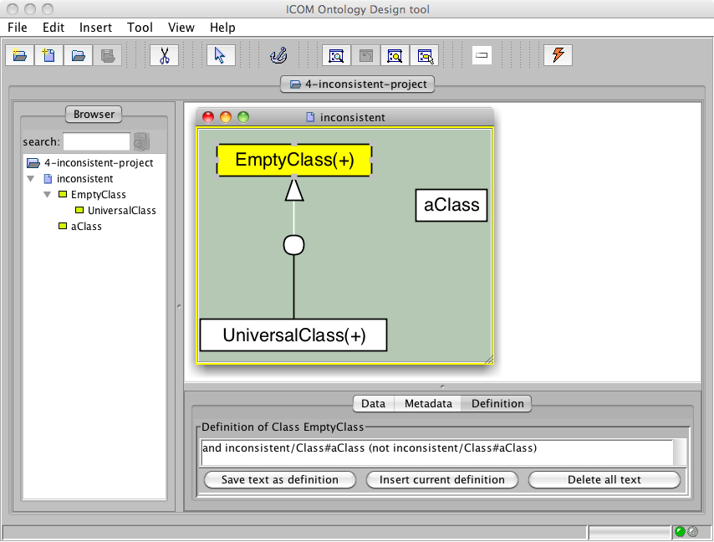Click the inconsistent diagram window title

coord(352,117)
